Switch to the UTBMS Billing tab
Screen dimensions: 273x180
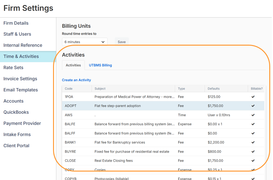pos(100,65)
